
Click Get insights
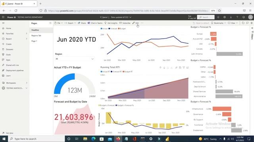pos(111,23)
